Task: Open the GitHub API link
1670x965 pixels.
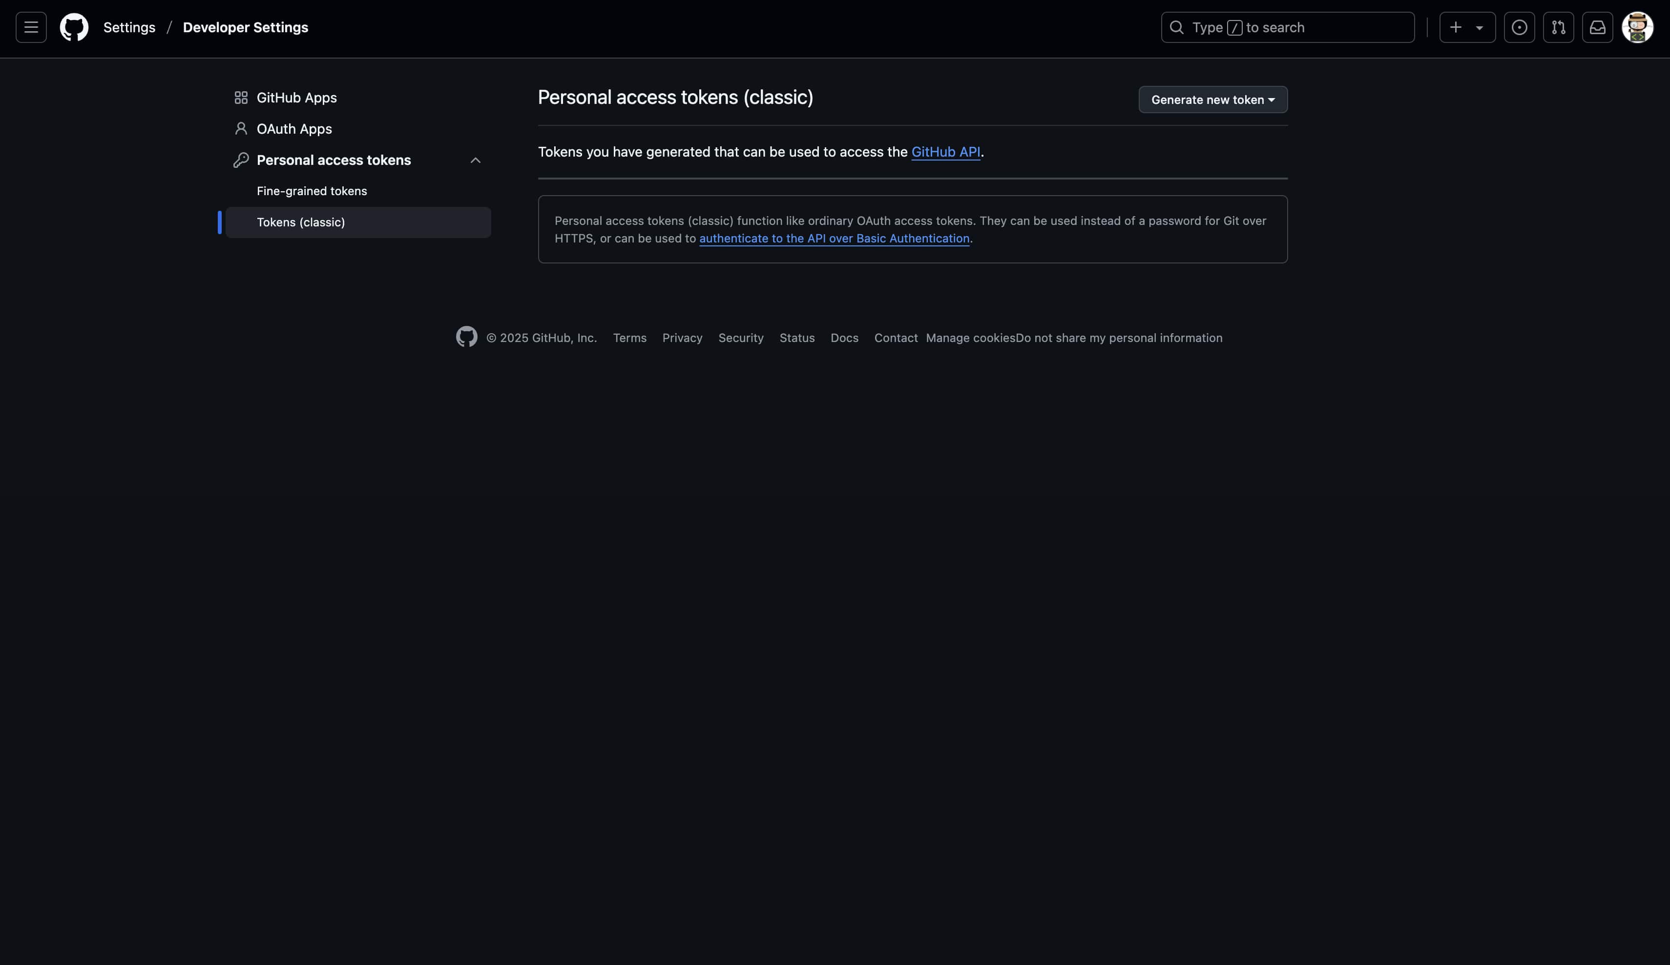Action: tap(945, 152)
